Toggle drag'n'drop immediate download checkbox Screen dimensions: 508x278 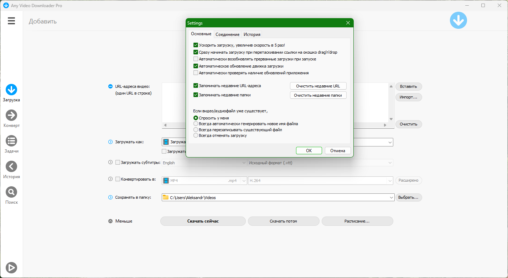coord(196,52)
